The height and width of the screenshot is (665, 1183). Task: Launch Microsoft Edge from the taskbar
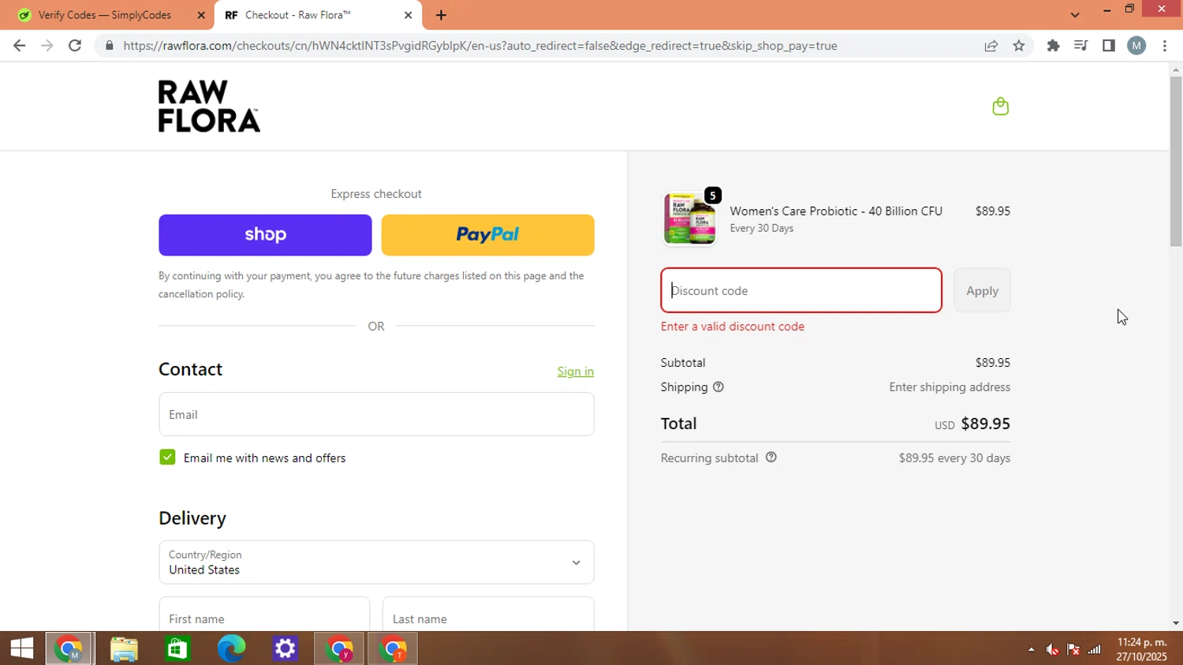coord(231,648)
